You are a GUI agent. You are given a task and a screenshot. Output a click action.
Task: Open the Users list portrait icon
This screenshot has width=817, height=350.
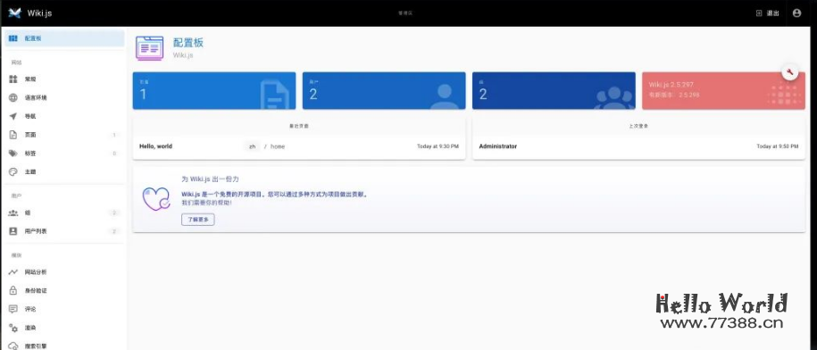pyautogui.click(x=13, y=231)
